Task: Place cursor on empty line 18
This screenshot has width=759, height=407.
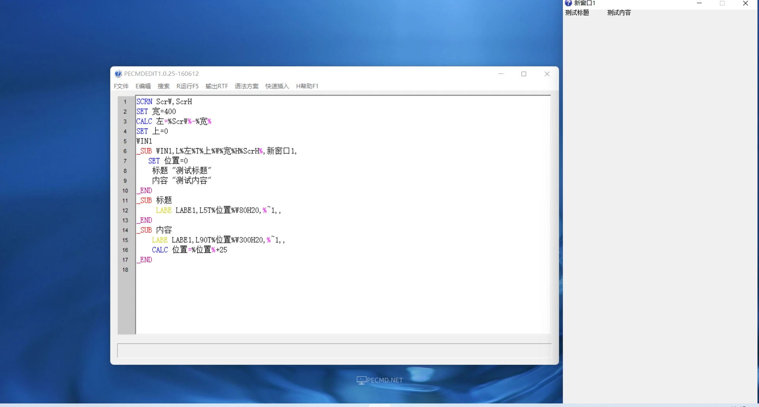Action: point(343,269)
